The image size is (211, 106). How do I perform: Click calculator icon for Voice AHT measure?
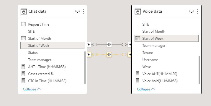click(138, 74)
